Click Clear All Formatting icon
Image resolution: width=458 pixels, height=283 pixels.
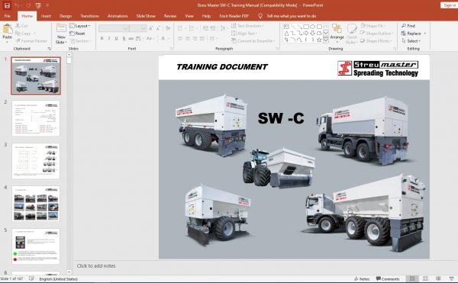168,28
